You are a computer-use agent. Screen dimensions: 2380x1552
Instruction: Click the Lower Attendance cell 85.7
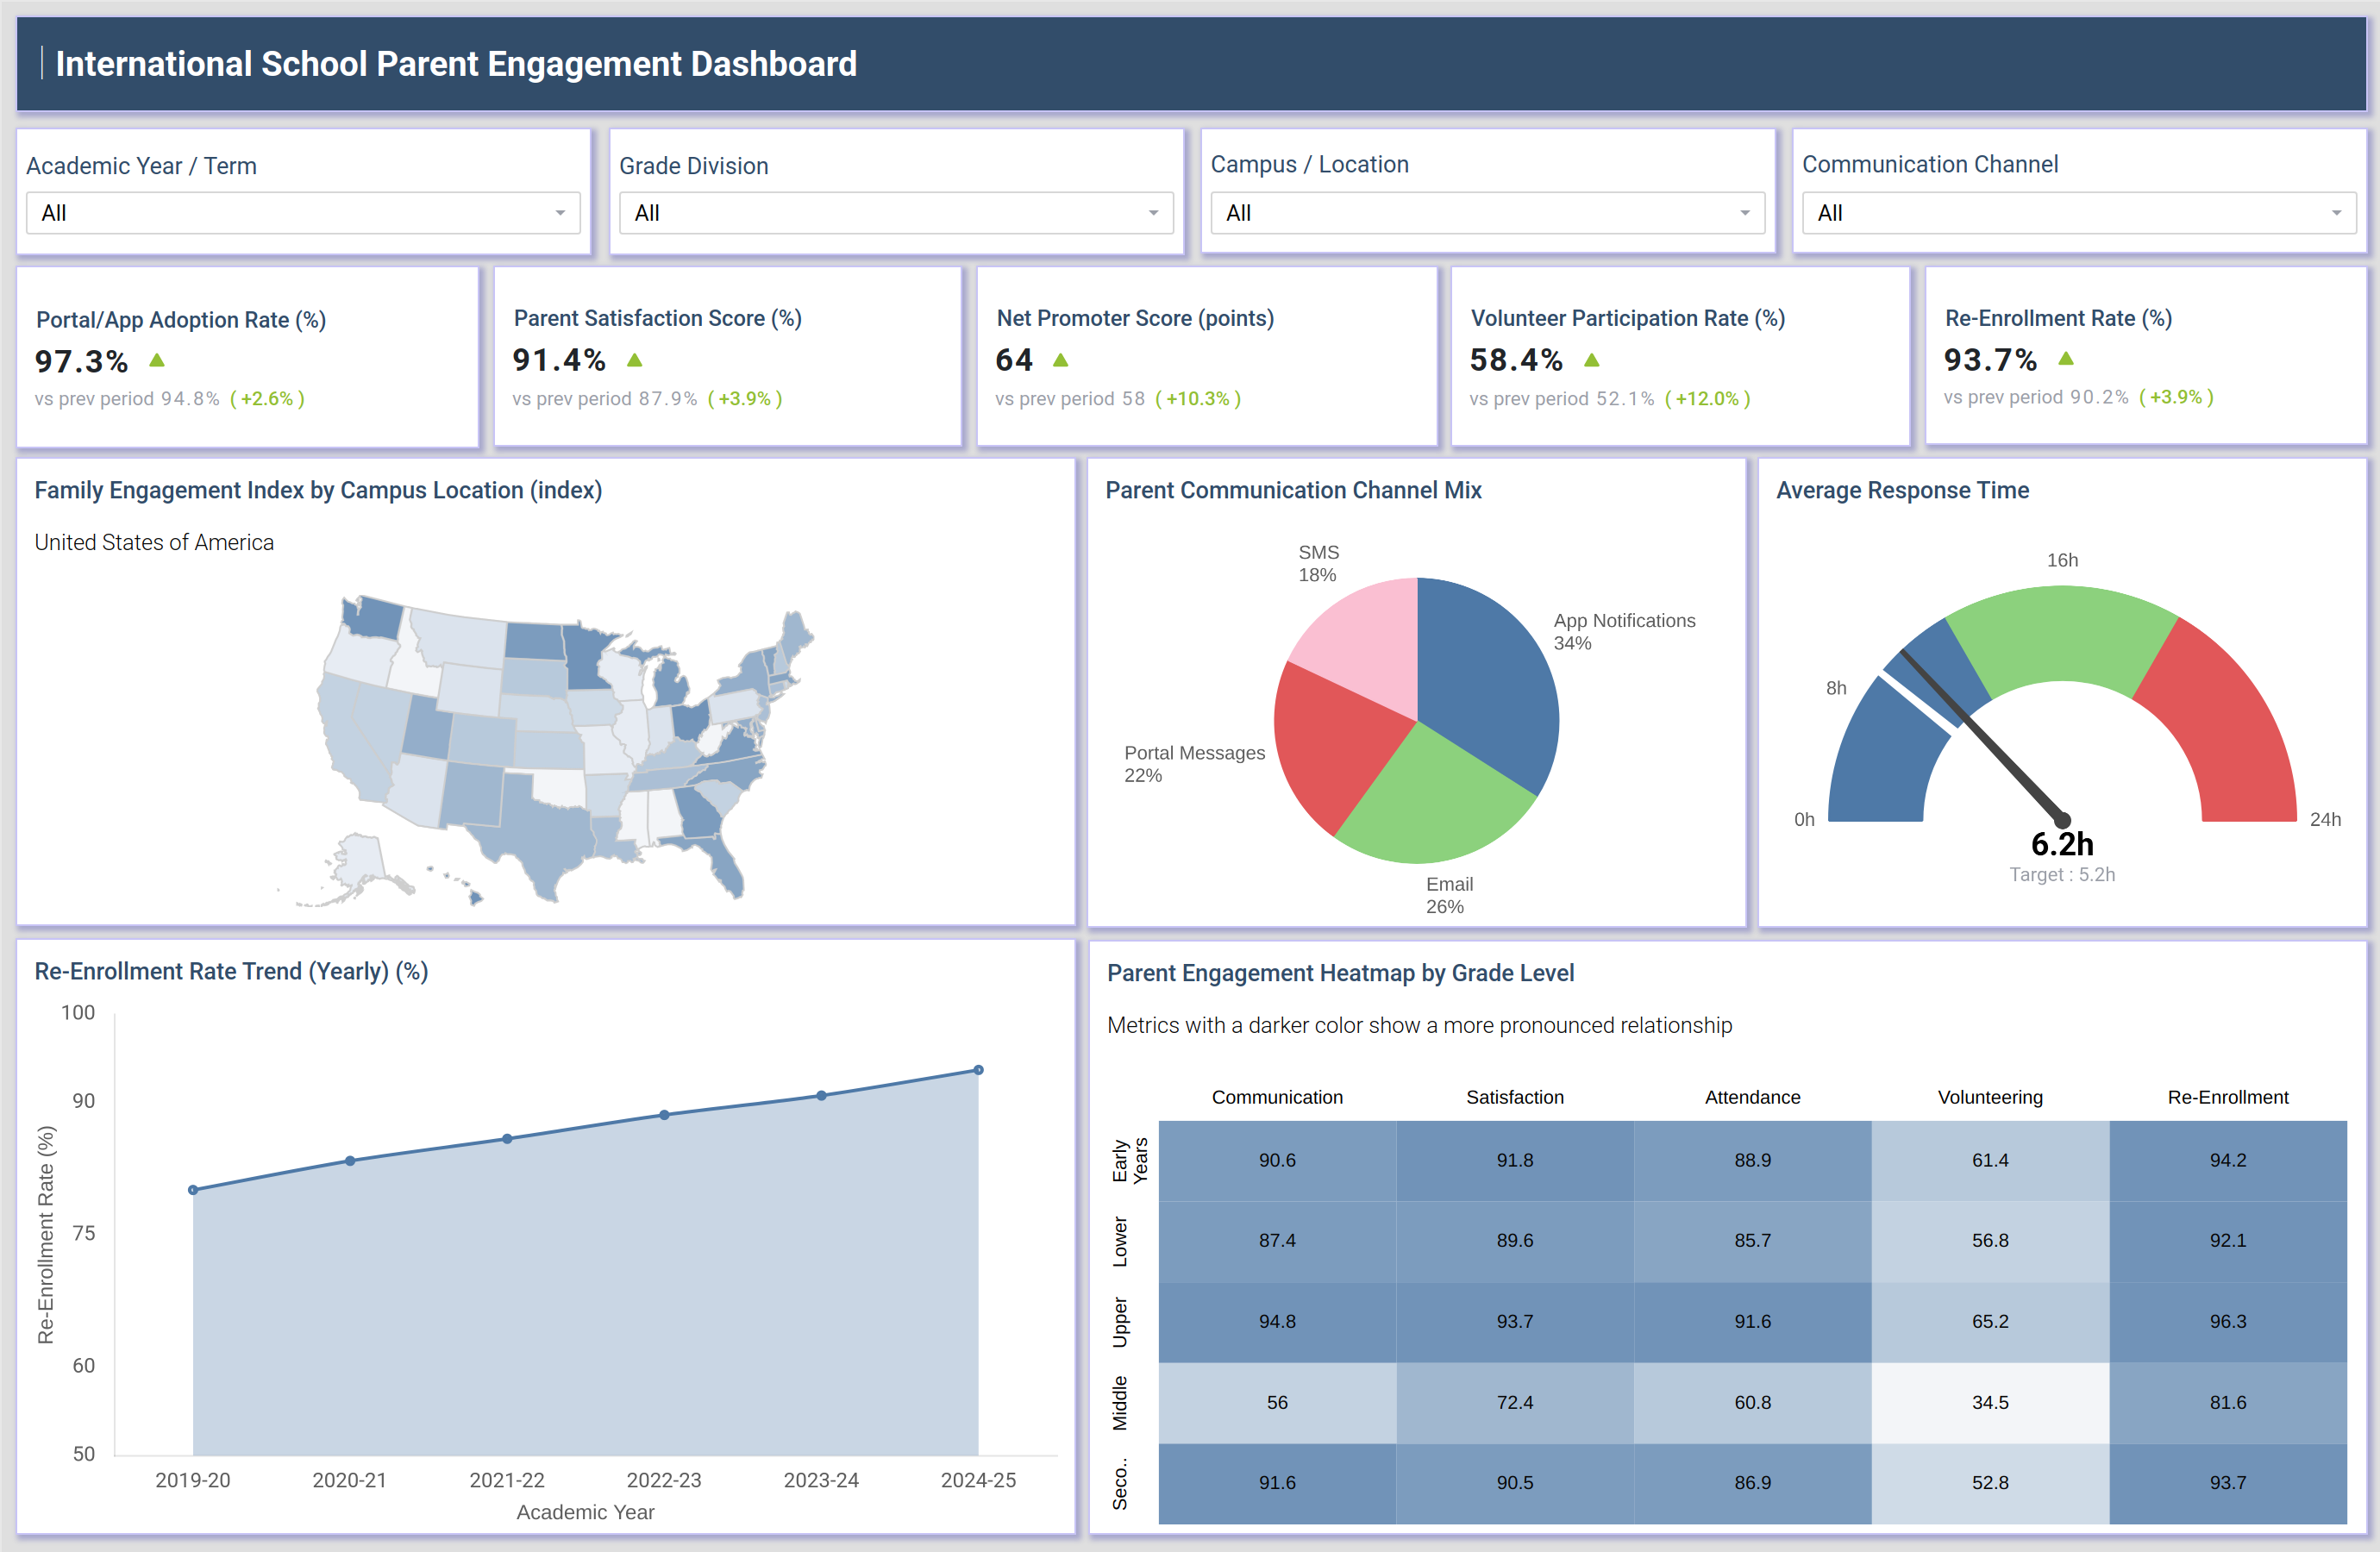click(1752, 1240)
